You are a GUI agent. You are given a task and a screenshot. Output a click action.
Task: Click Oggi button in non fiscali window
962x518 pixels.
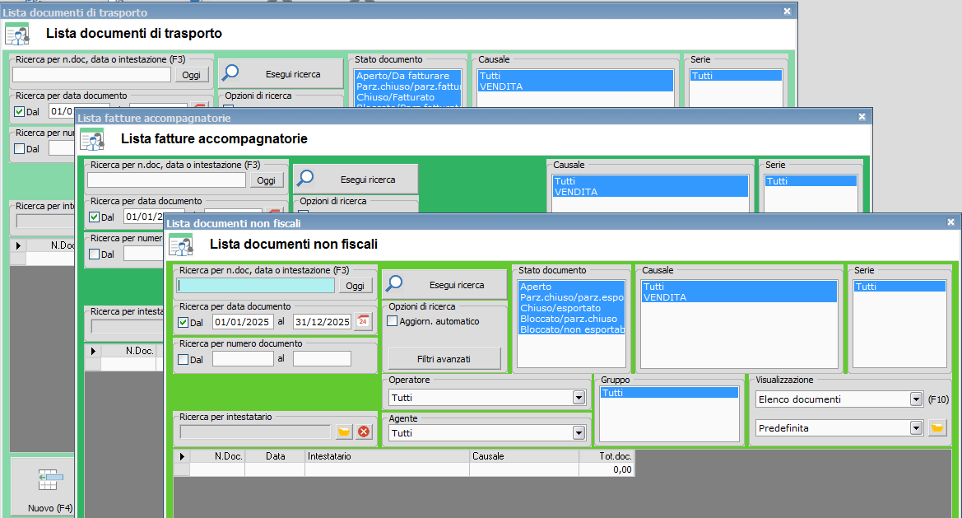tap(356, 286)
